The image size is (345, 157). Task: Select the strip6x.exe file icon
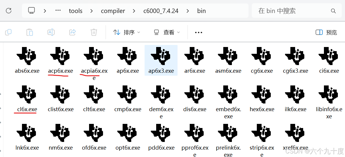click(261, 133)
